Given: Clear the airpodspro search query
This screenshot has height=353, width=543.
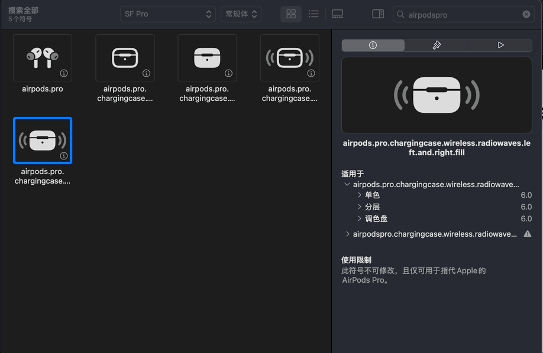Looking at the screenshot, I should tap(525, 14).
